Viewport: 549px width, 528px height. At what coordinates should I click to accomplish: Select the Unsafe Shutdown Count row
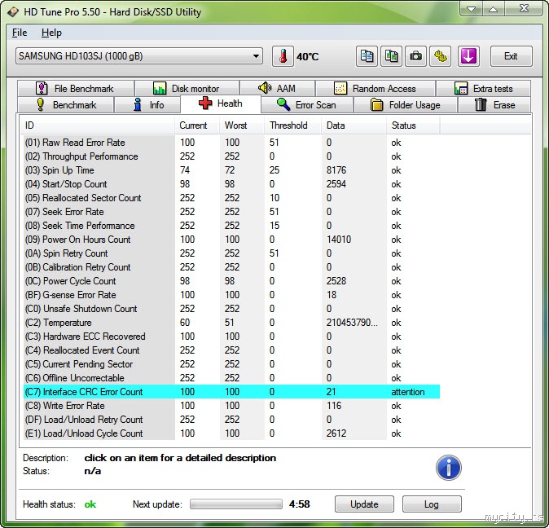[x=232, y=309]
